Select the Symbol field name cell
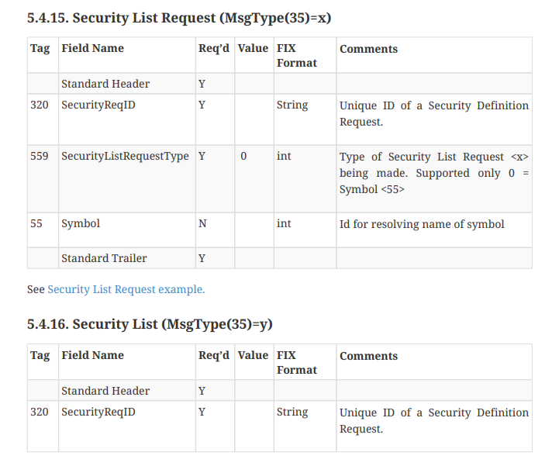Viewport: 552px width, 466px height. click(x=127, y=230)
